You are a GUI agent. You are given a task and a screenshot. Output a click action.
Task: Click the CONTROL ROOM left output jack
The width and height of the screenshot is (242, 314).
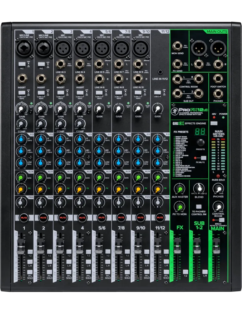click(x=177, y=79)
